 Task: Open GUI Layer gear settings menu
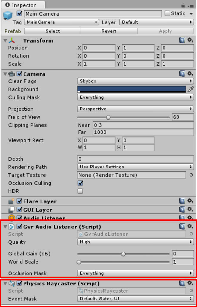[x=190, y=209]
